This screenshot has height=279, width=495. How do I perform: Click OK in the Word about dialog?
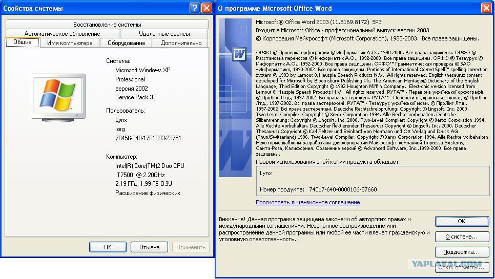pyautogui.click(x=462, y=221)
